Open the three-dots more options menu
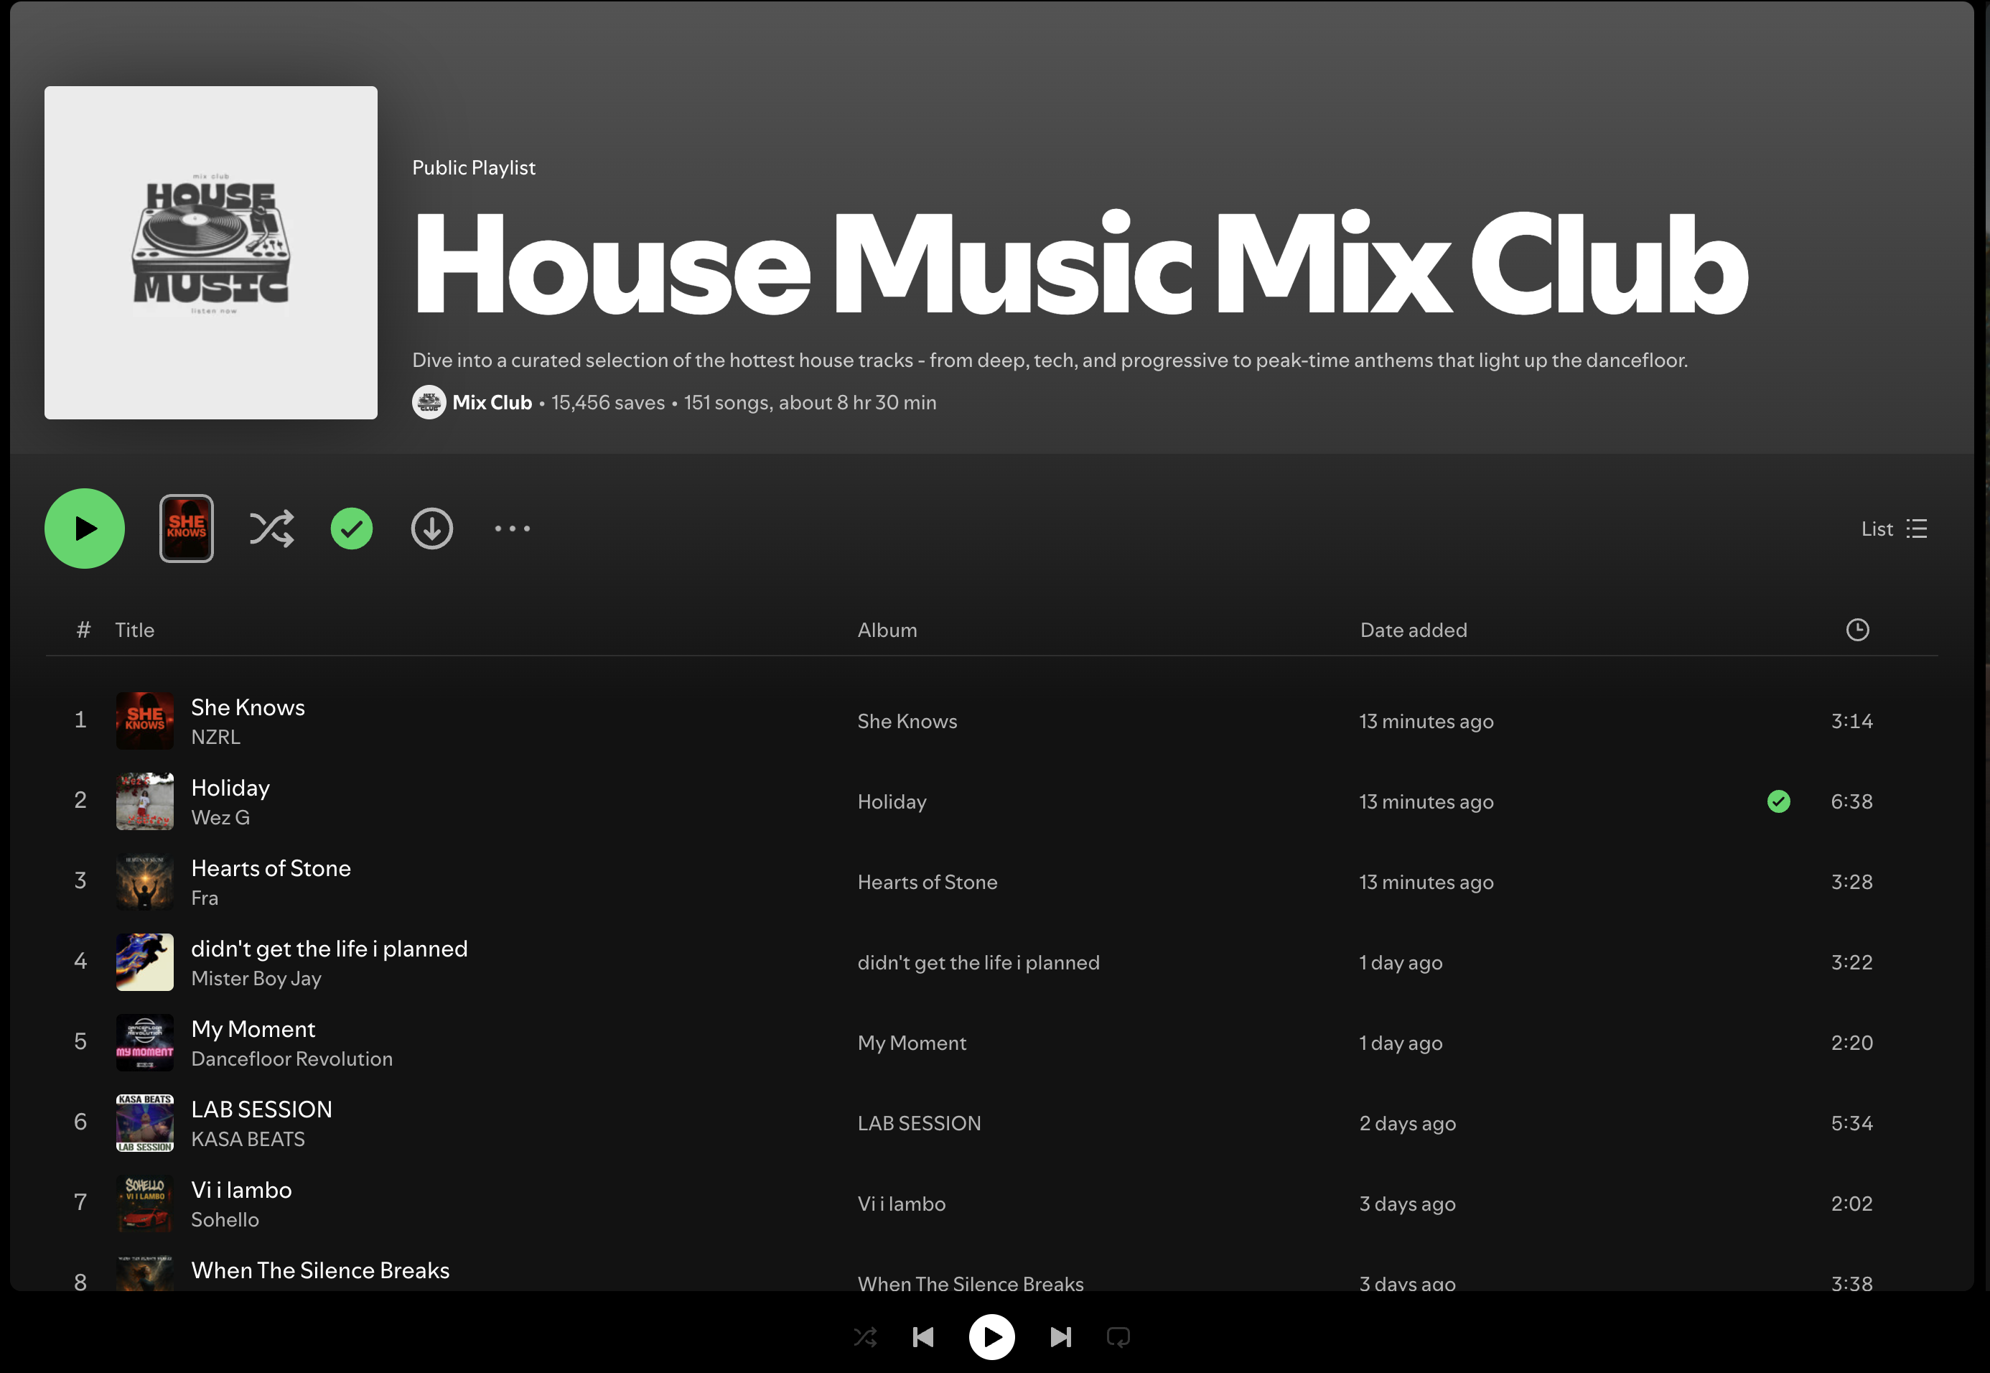The image size is (1990, 1373). click(513, 529)
